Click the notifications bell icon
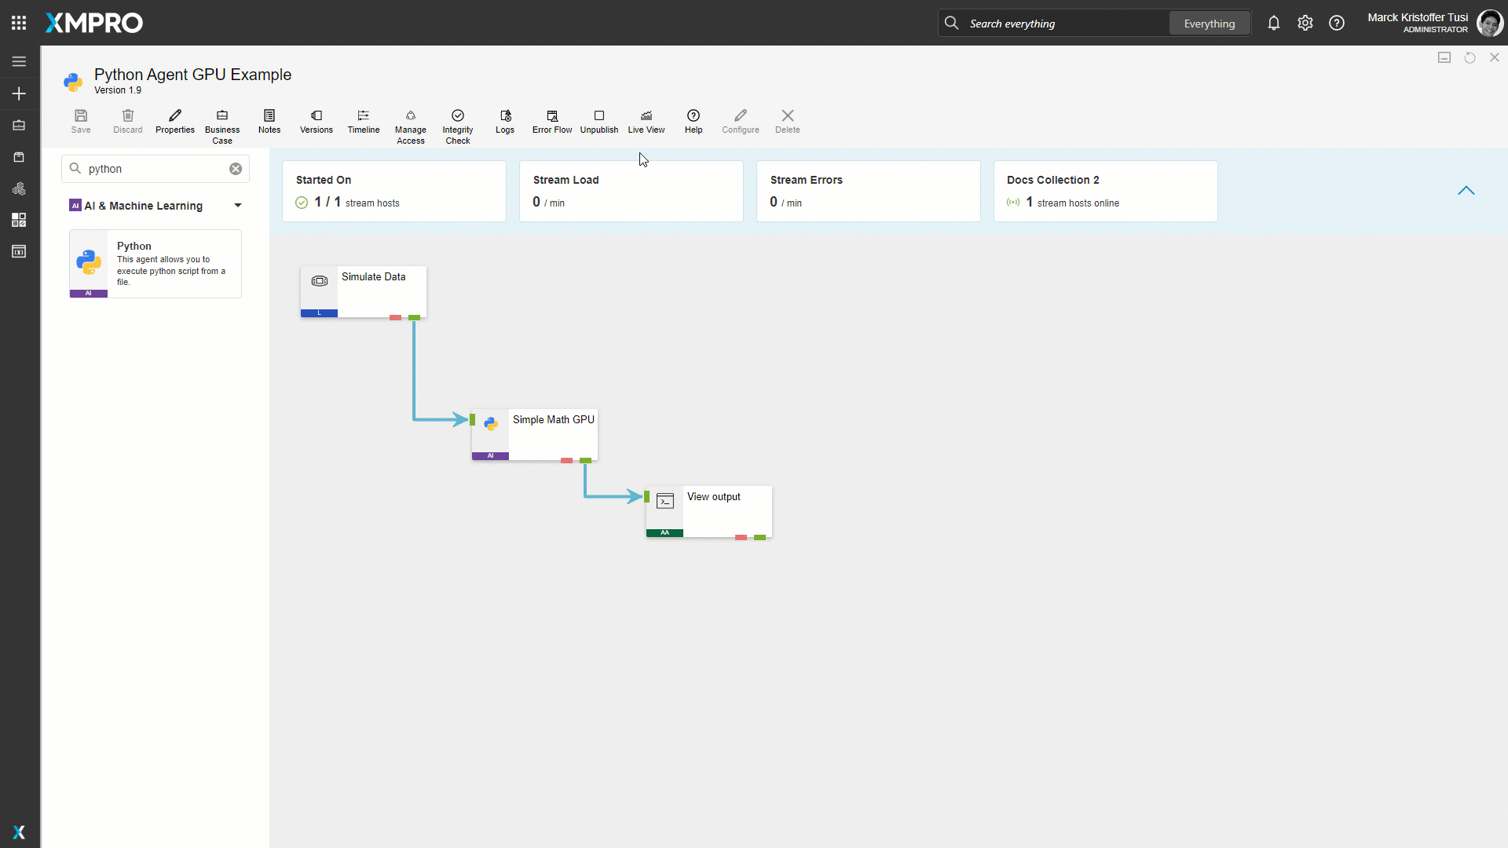The image size is (1508, 848). click(1273, 23)
